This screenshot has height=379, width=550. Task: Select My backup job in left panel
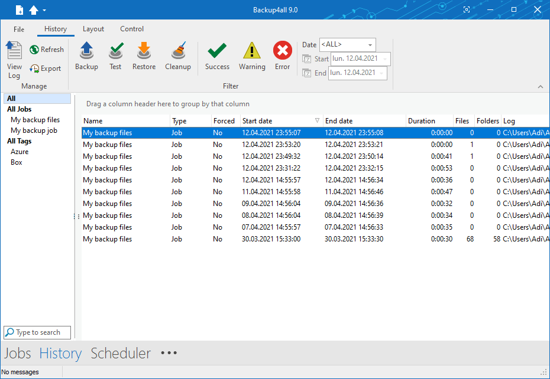[34, 130]
